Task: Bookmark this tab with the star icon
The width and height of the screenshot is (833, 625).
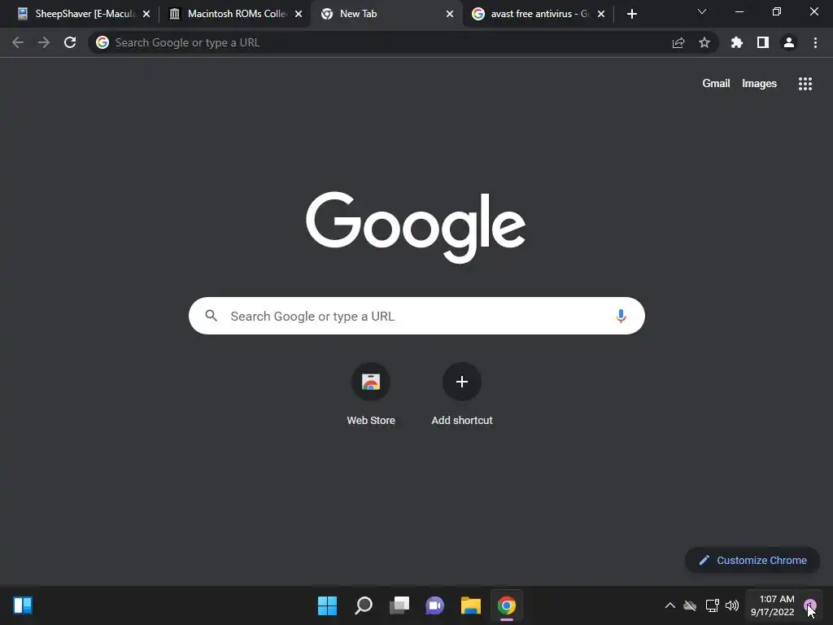Action: pyautogui.click(x=704, y=42)
